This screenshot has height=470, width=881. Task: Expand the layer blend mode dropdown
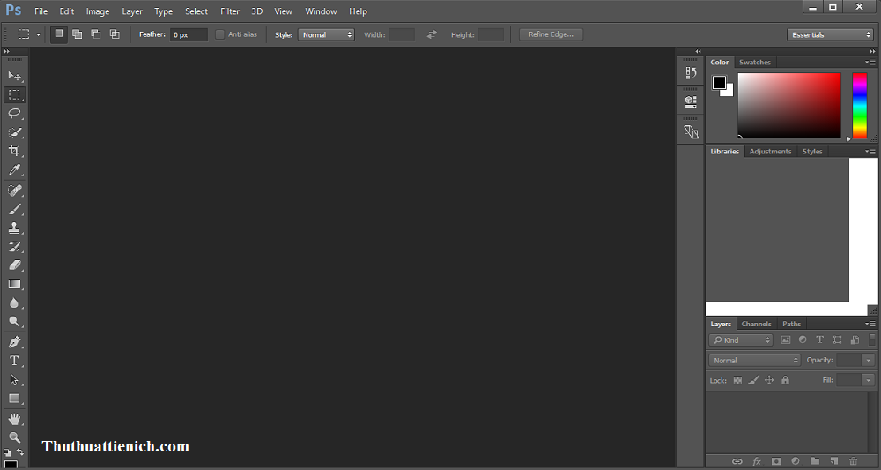click(755, 360)
